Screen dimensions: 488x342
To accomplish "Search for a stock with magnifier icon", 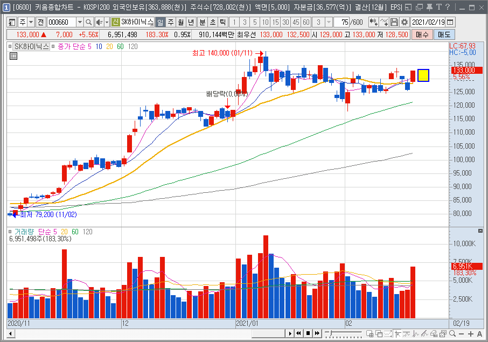I will 89,22.
